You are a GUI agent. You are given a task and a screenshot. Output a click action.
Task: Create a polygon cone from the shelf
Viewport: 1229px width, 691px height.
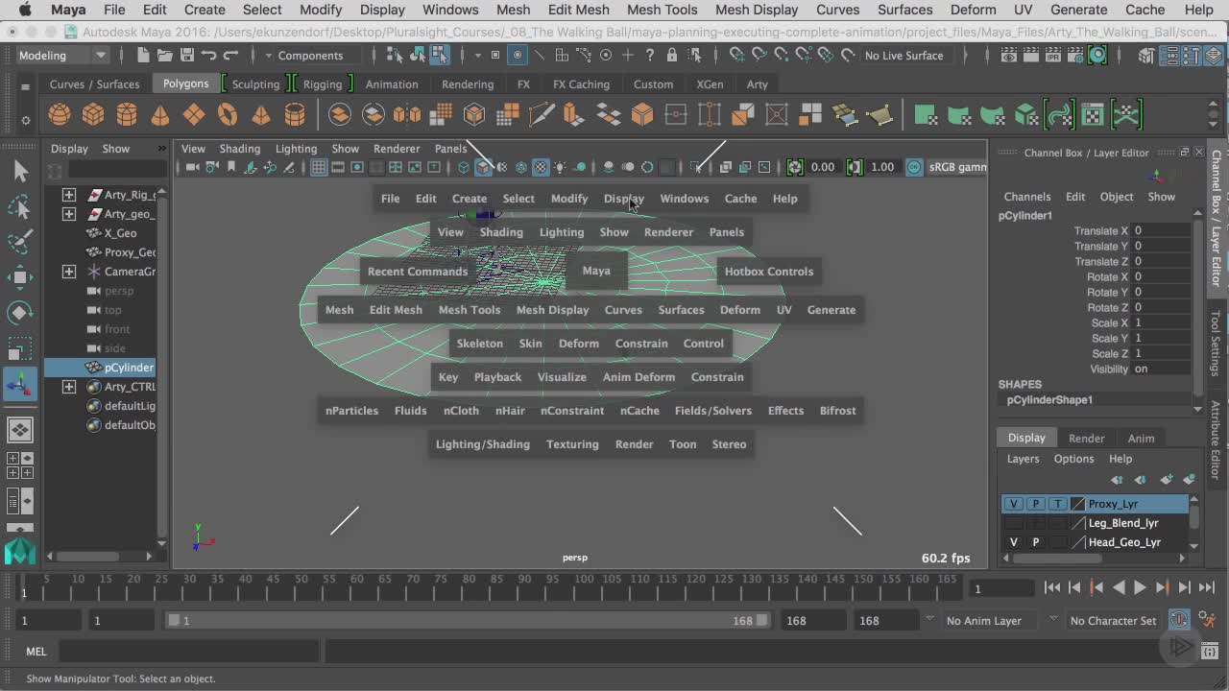coord(160,115)
